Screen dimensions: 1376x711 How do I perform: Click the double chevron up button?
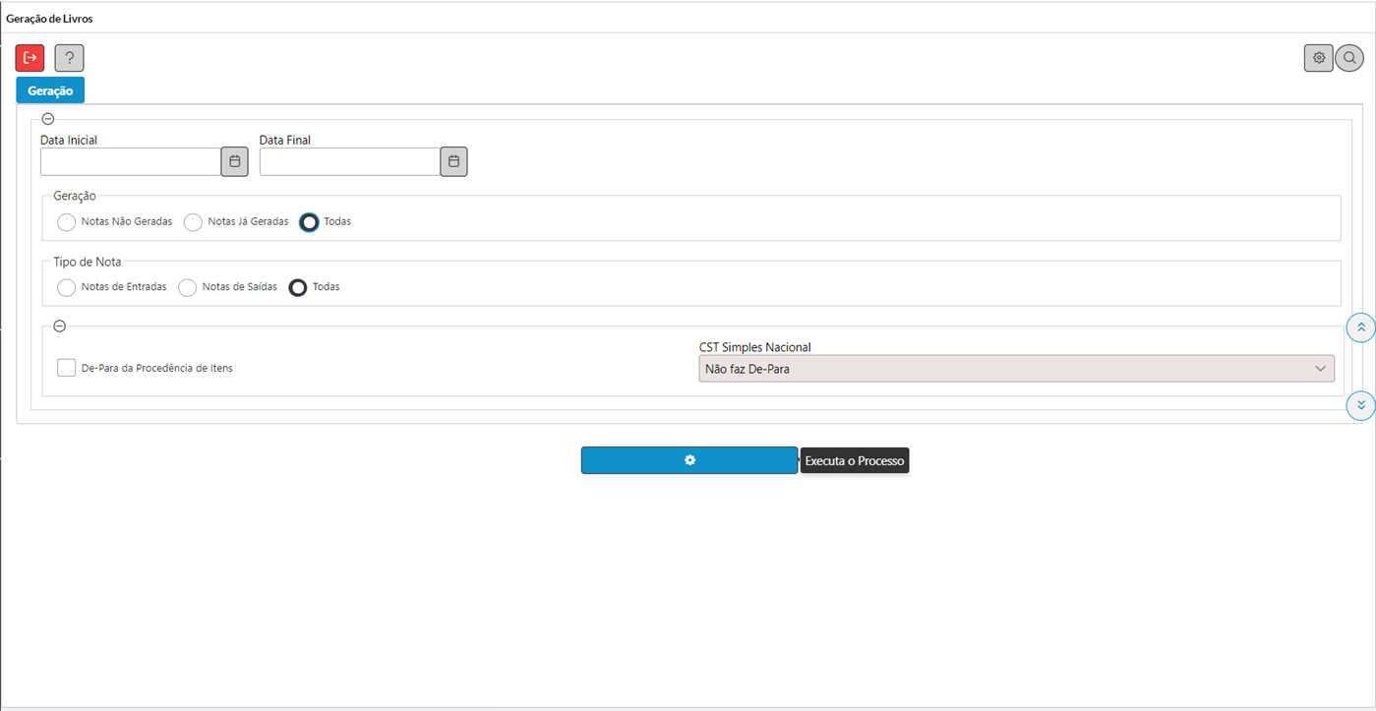1361,327
